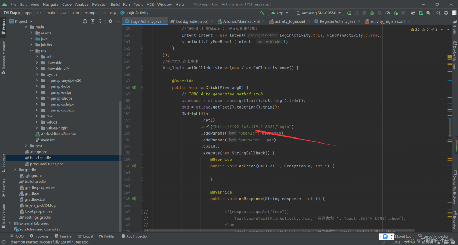Click the locate-file target icon in Project panel
Viewport: 458px width, 245px height.
85,21
